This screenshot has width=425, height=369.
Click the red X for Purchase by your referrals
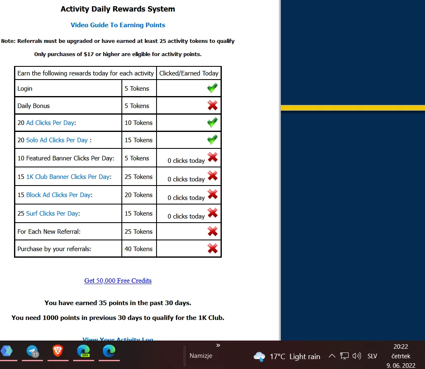tap(212, 249)
